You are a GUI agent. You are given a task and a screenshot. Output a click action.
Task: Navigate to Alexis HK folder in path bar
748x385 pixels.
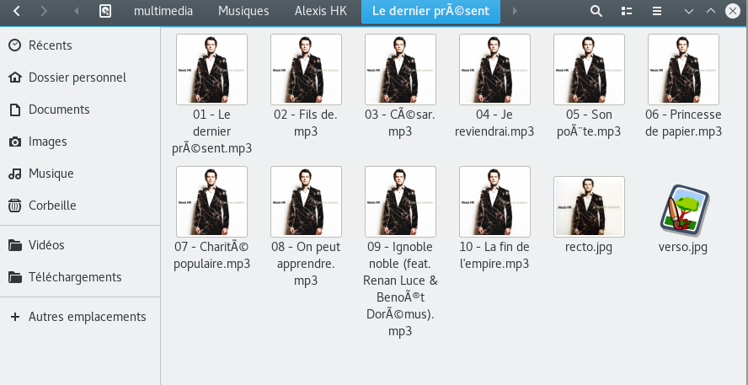point(321,11)
